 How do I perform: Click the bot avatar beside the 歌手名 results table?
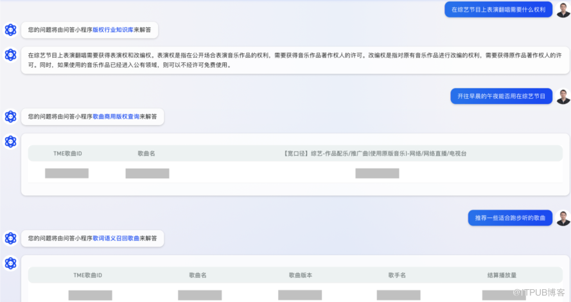click(10, 263)
